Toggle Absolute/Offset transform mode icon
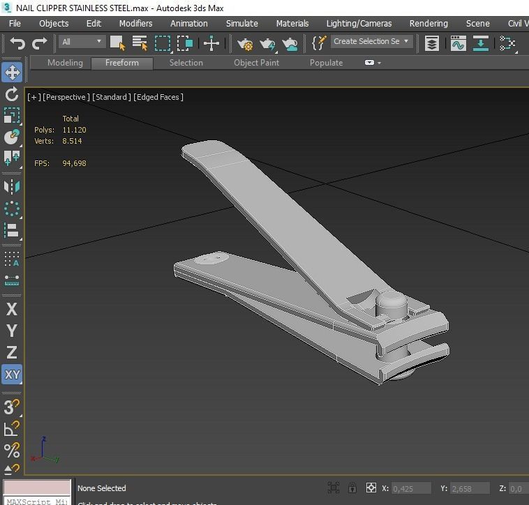The width and height of the screenshot is (529, 505). coord(371,488)
